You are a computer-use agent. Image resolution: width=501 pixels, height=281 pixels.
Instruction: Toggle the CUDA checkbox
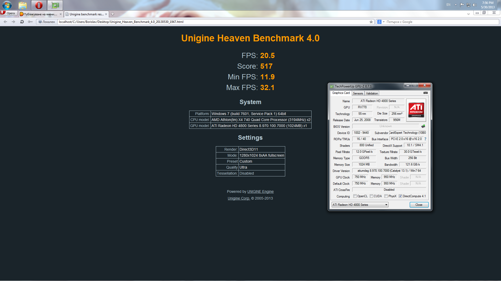[371, 196]
